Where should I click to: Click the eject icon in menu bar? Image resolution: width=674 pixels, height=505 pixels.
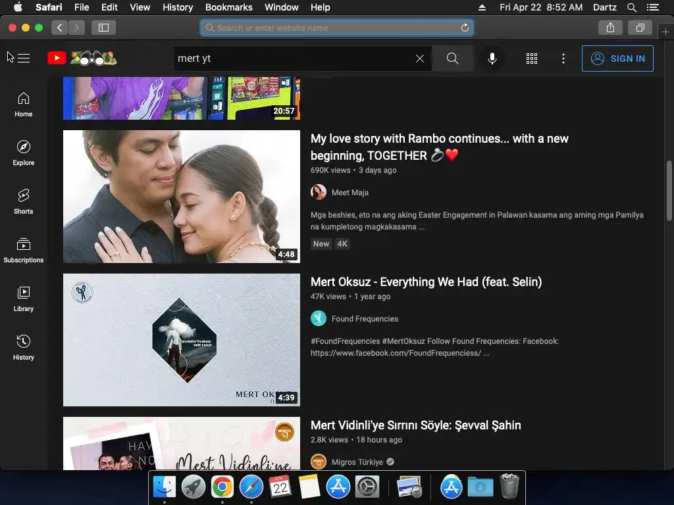click(482, 7)
